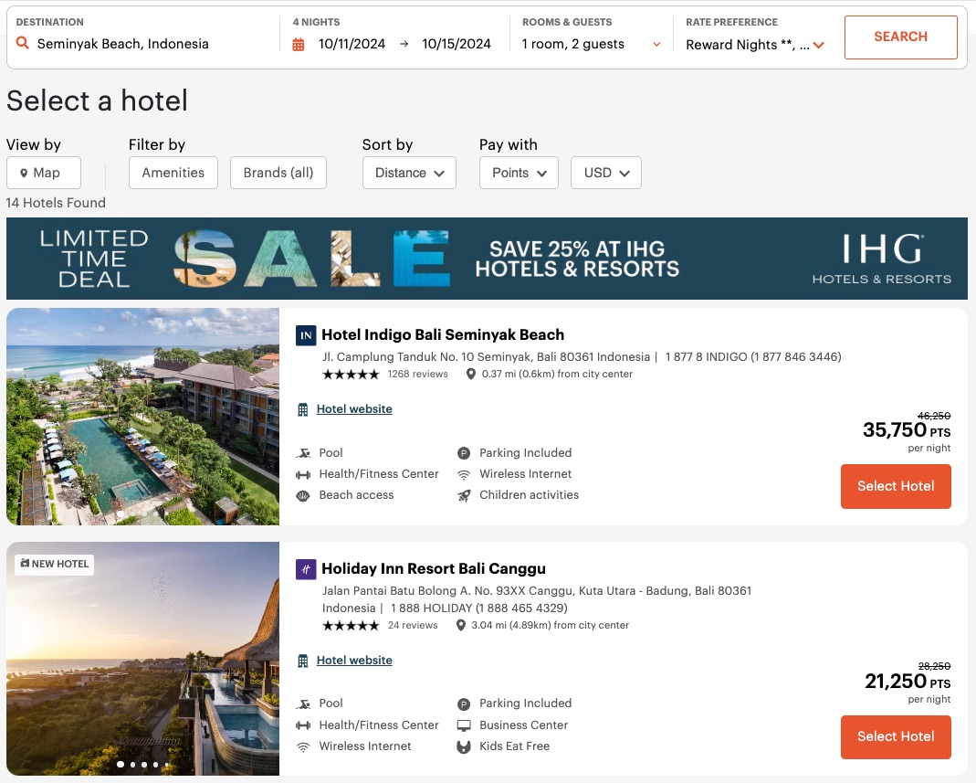Expand the Rate Preference selector
The width and height of the screenshot is (976, 783).
tap(750, 43)
